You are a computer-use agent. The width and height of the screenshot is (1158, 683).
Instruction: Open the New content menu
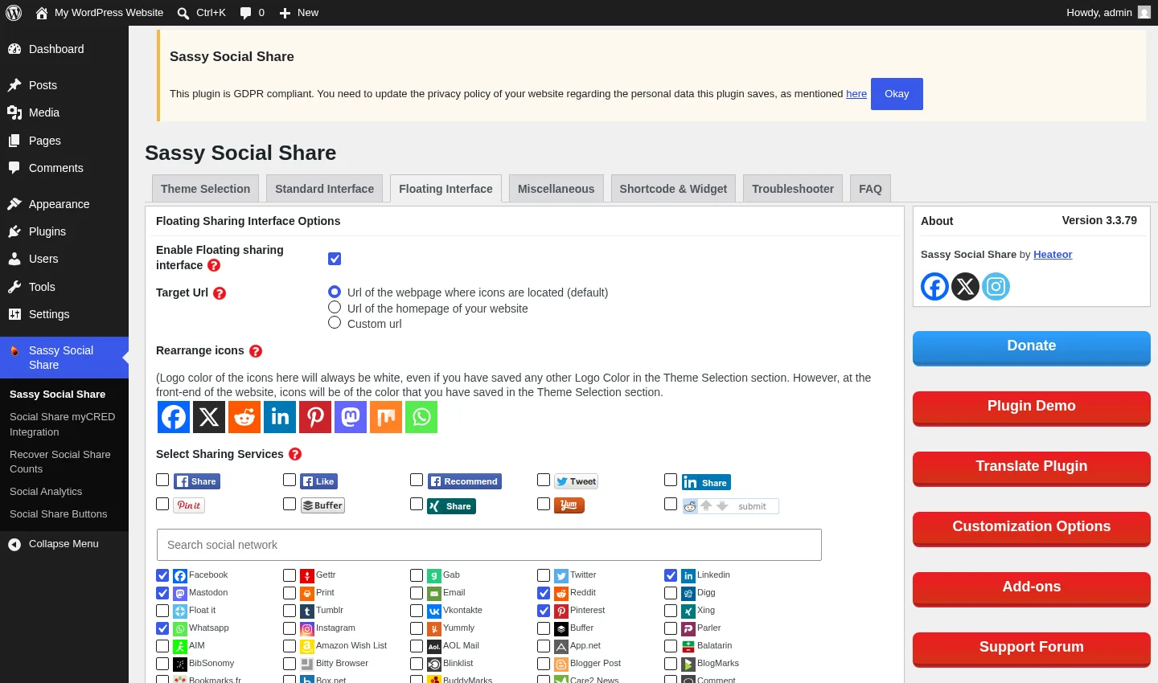(299, 13)
